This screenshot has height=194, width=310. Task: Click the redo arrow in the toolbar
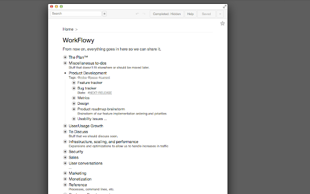pos(144,14)
